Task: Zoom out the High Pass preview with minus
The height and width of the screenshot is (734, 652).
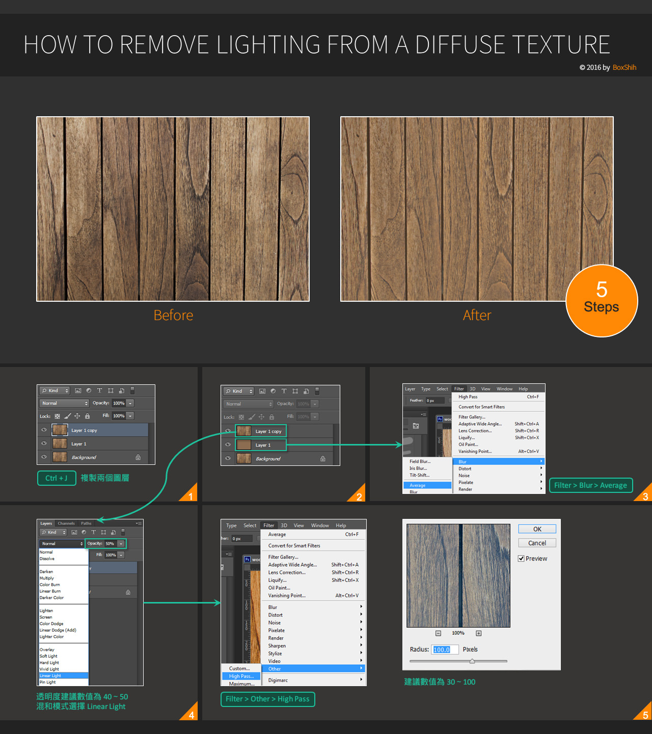Action: [438, 633]
